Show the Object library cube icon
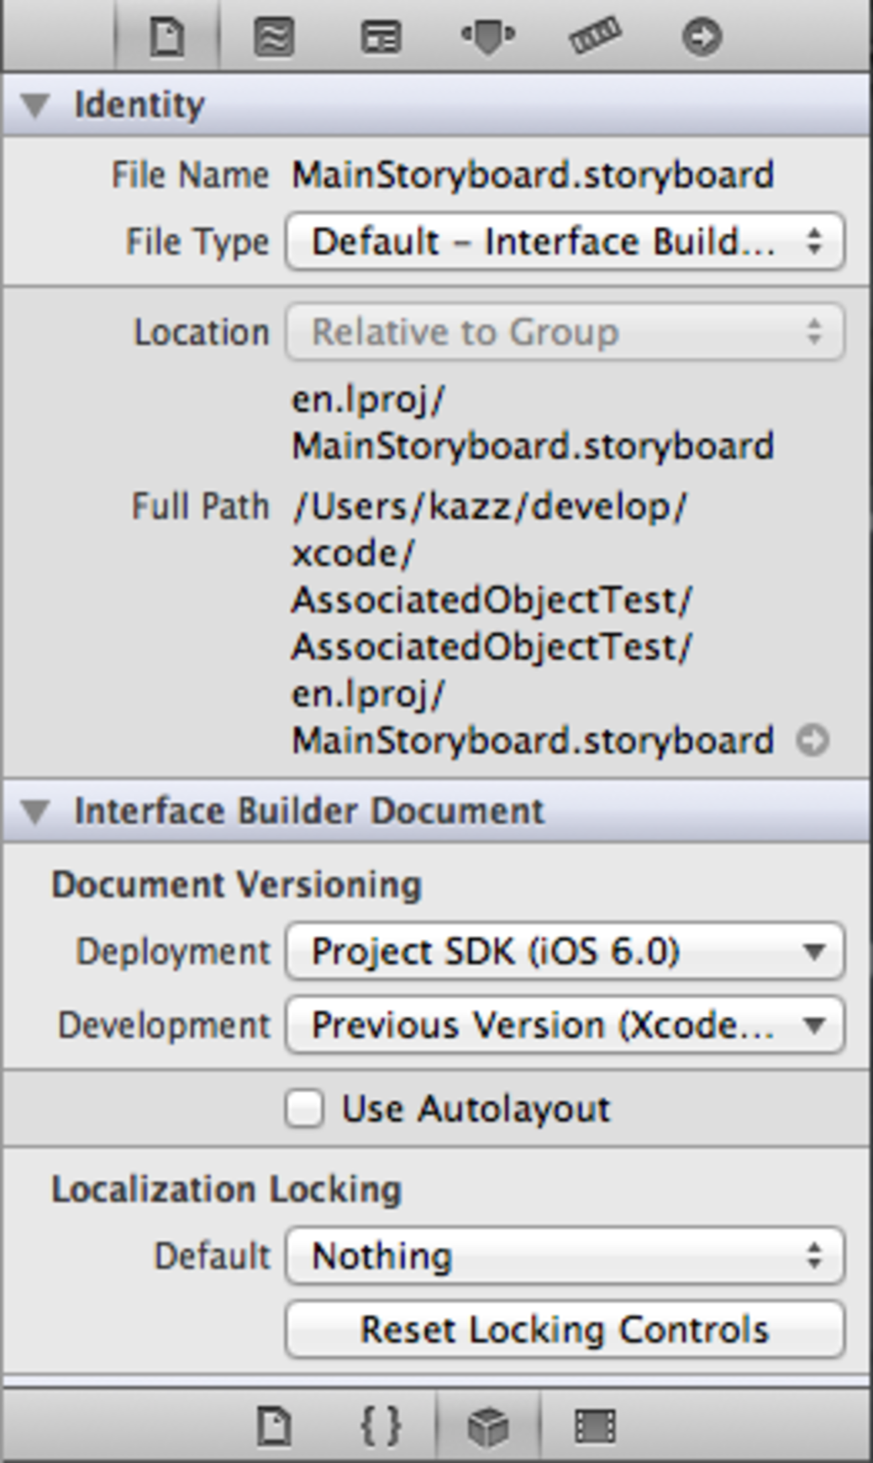 pos(488,1425)
